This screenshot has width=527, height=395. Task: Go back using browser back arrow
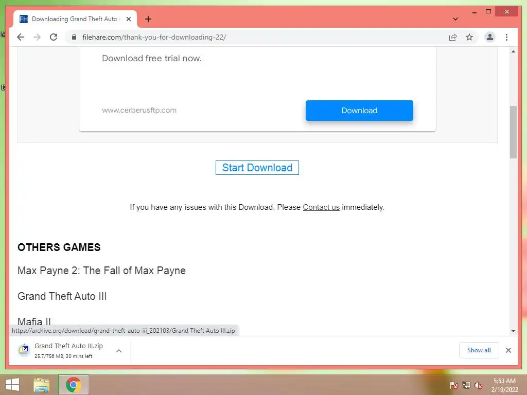coord(21,37)
